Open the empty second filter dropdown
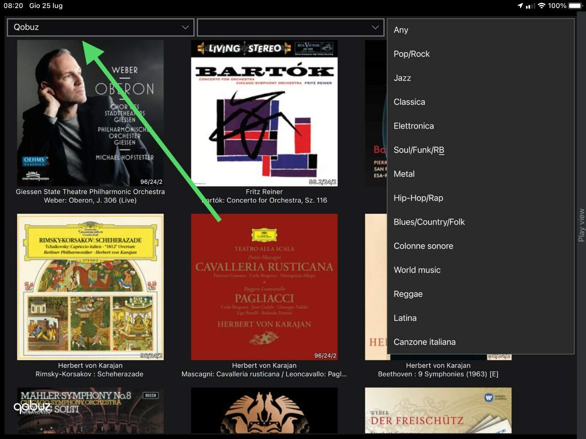The width and height of the screenshot is (586, 439). pos(290,27)
